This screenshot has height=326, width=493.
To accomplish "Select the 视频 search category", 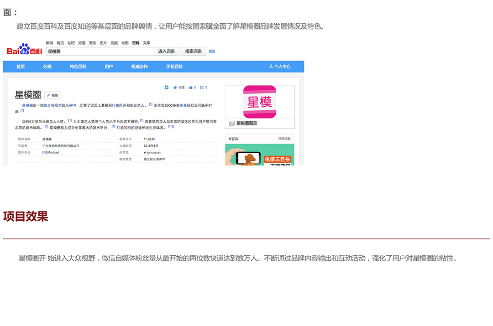I will tap(114, 43).
